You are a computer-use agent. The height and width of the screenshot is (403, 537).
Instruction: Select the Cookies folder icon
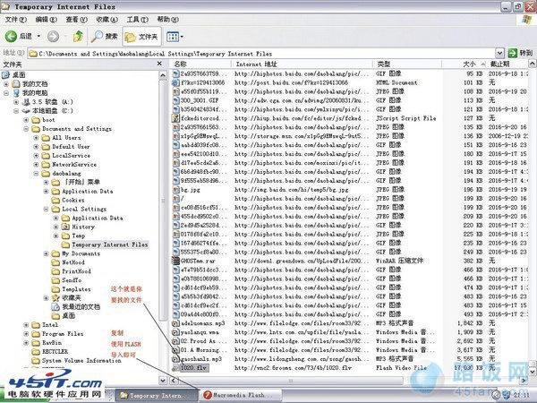pyautogui.click(x=55, y=200)
